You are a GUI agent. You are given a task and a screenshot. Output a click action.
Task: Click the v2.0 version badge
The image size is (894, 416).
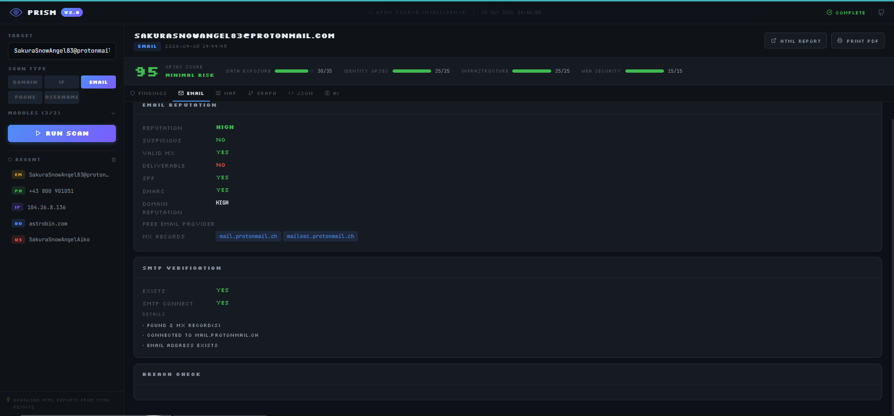pyautogui.click(x=72, y=13)
